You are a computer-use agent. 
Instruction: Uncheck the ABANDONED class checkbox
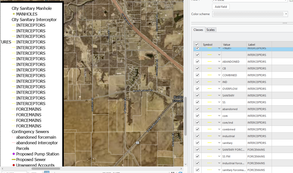tap(198, 61)
